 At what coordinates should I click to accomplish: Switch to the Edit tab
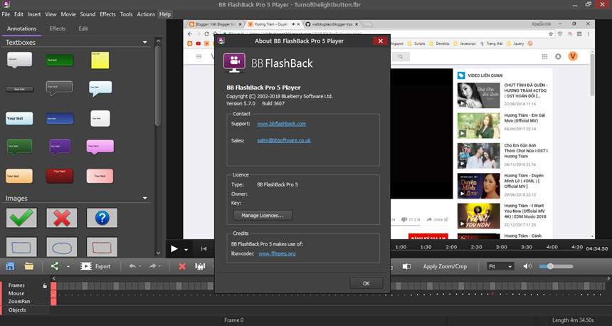[83, 28]
